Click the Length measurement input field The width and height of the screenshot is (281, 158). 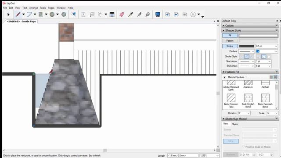(x=183, y=156)
